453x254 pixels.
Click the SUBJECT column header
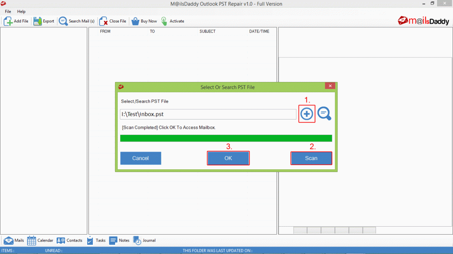point(207,31)
